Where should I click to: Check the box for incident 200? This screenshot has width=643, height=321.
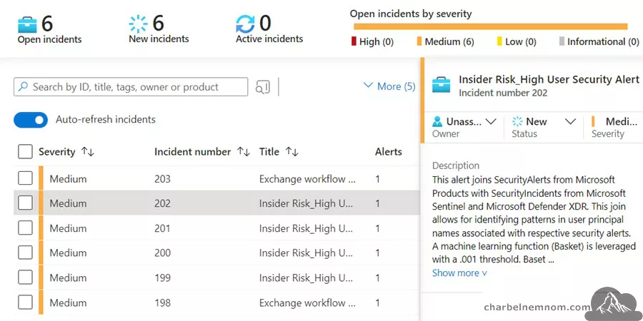point(25,253)
